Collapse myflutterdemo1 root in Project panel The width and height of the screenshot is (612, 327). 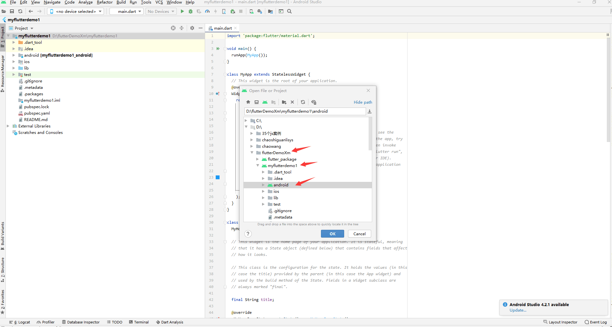(8, 36)
